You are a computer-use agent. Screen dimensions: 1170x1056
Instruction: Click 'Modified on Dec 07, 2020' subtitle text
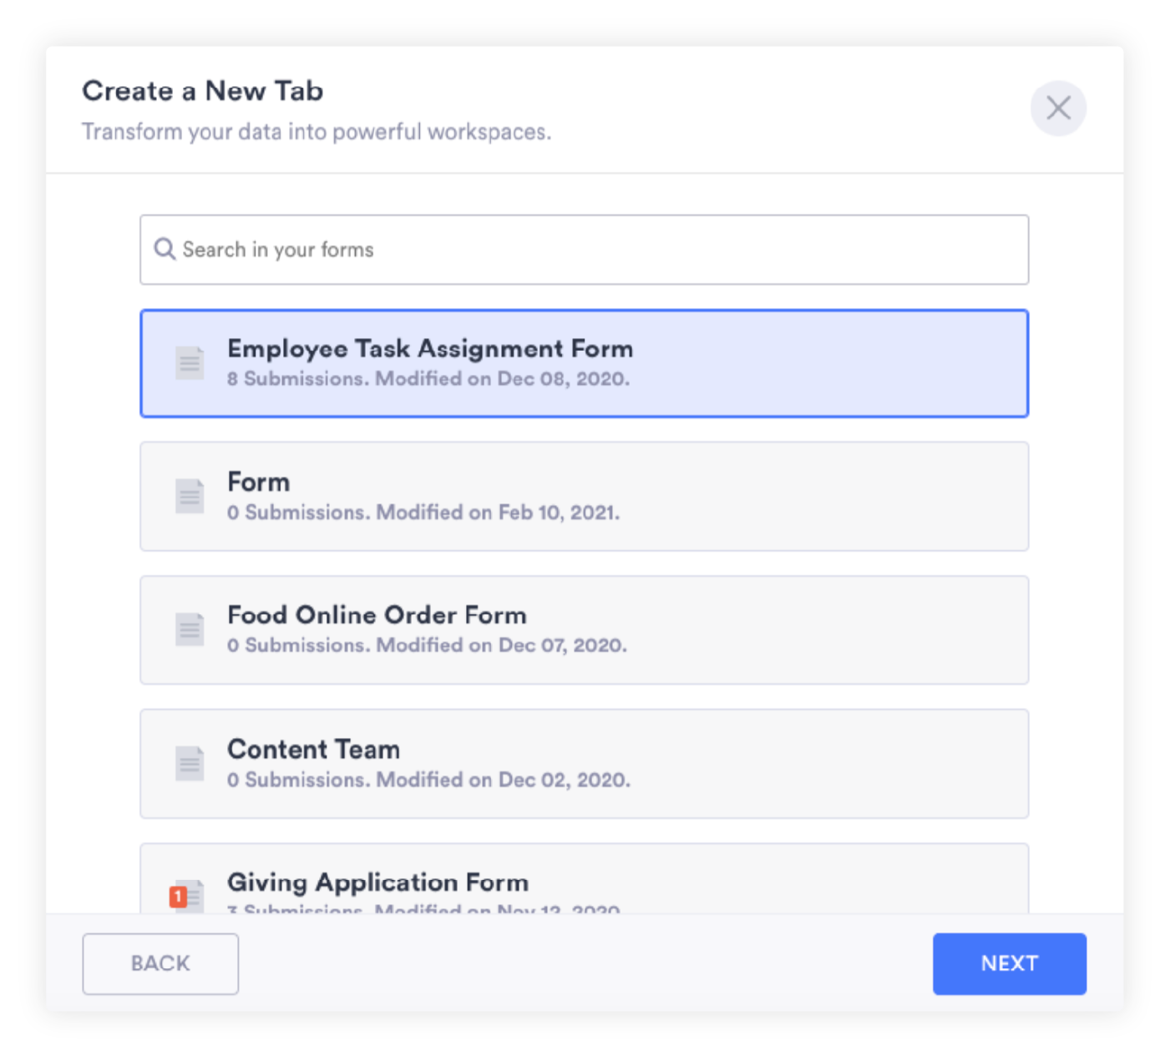point(501,645)
